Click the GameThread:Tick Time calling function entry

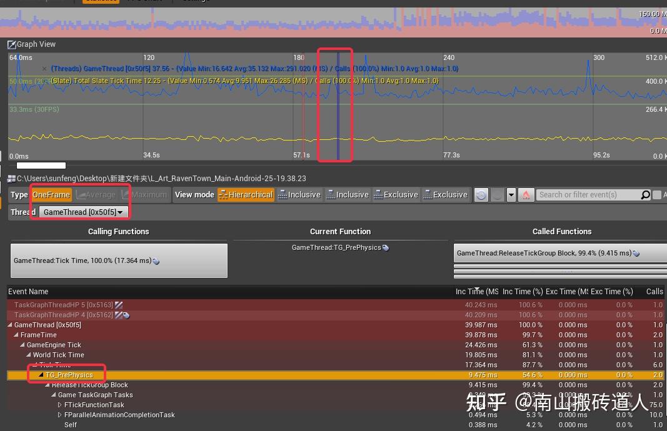pyautogui.click(x=119, y=260)
